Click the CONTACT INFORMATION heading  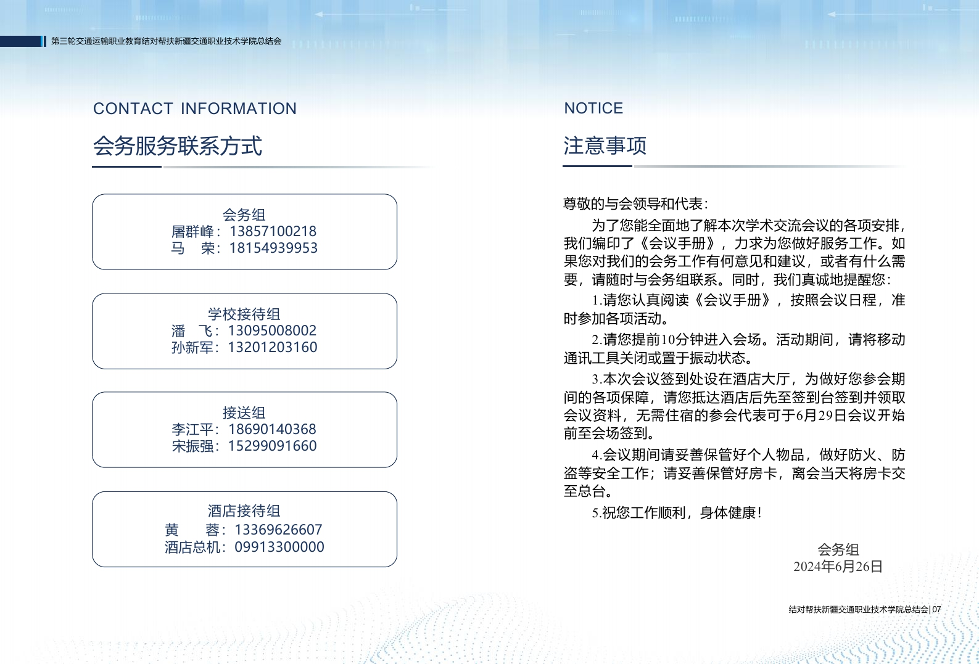(x=195, y=109)
